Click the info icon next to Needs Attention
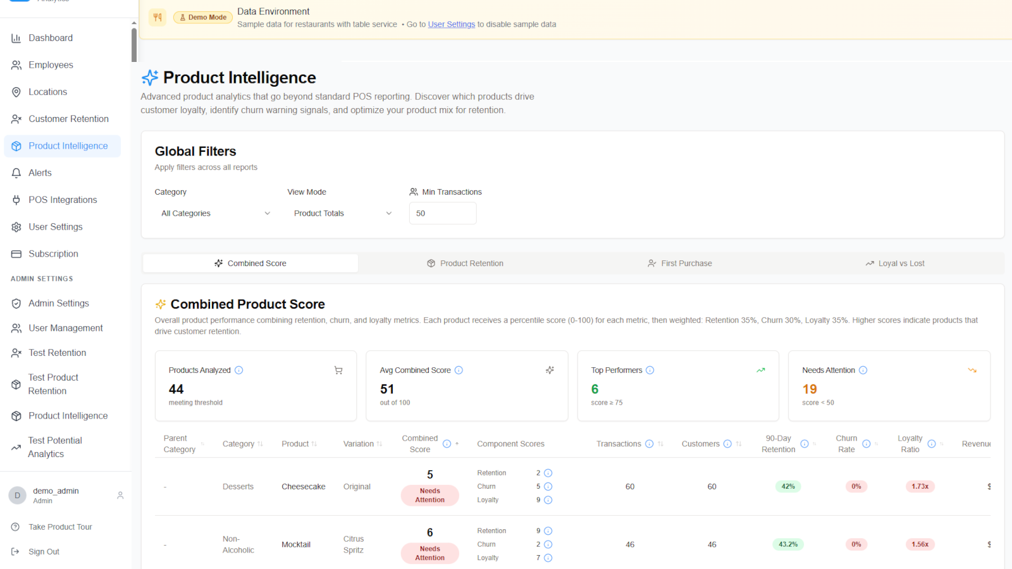This screenshot has width=1012, height=569. tap(864, 370)
